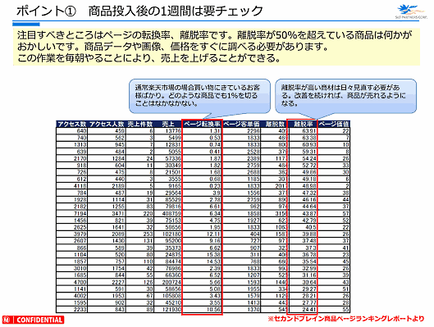434x327 pixels.
Task: Click the speech bubble about 楽天市場 shoppers
Action: [x=199, y=96]
